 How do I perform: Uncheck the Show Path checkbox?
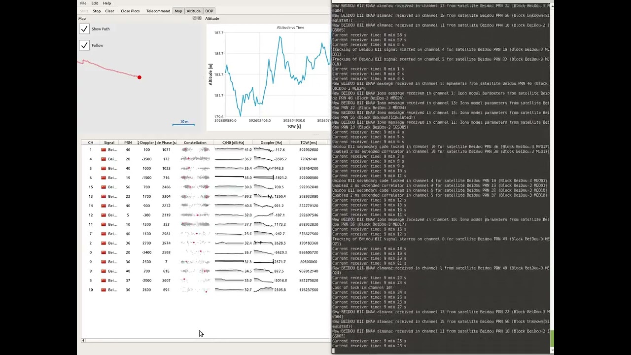84,29
